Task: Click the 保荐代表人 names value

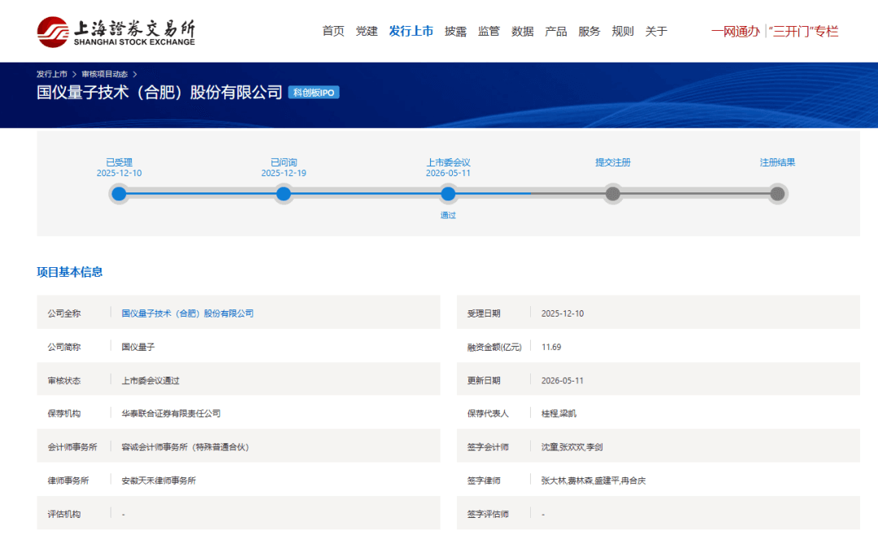Action: tap(559, 413)
